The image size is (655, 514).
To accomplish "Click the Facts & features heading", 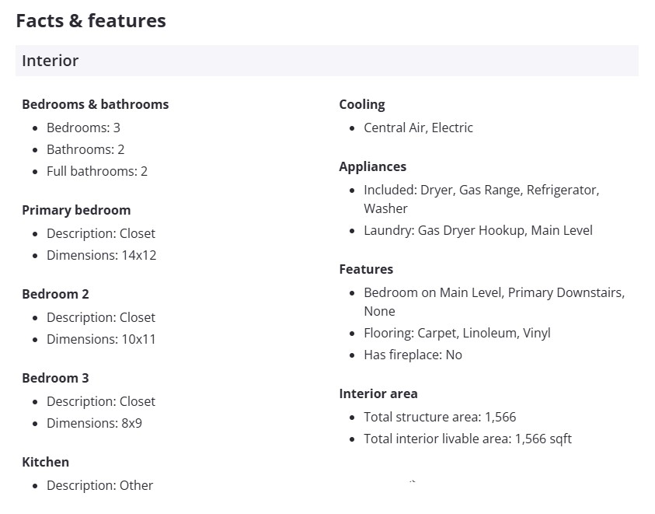I will [91, 21].
